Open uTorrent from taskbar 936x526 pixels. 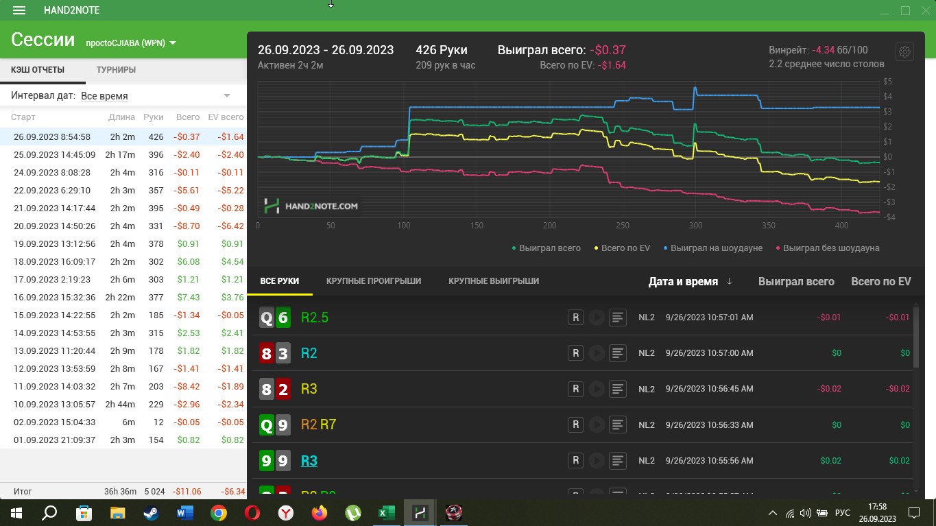click(353, 512)
